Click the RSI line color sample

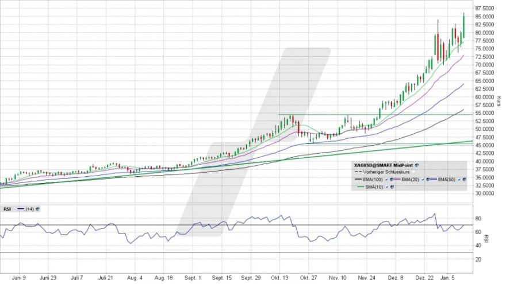point(20,209)
